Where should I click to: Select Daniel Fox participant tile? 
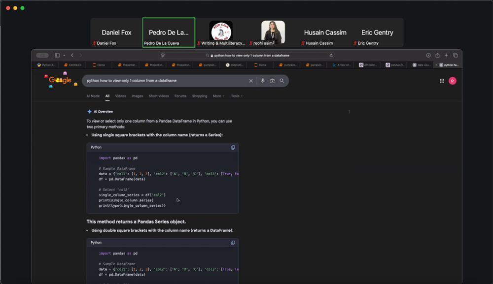click(x=116, y=32)
